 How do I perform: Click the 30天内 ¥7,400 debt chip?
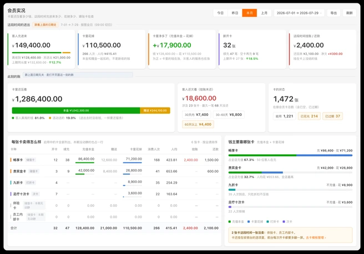click(x=196, y=115)
